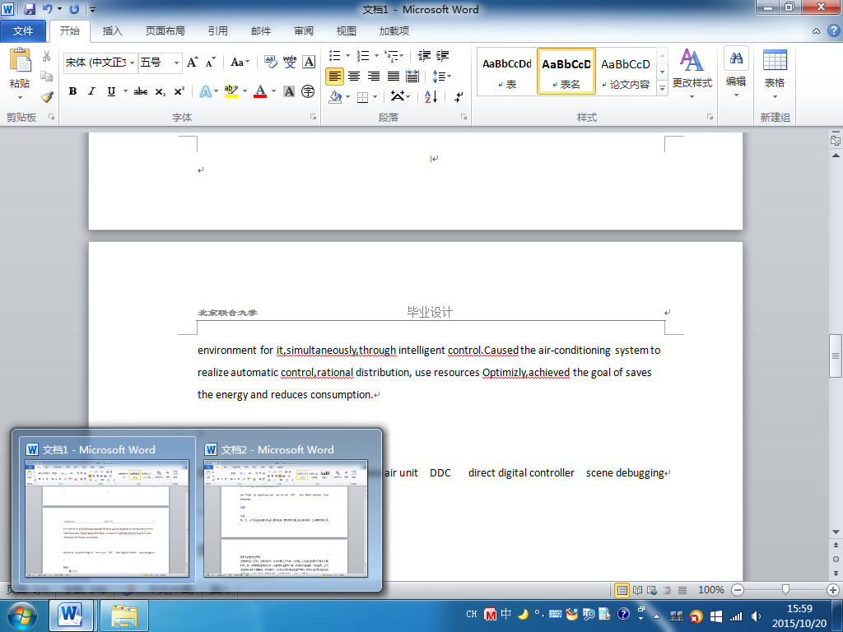
Task: Open Asian Layout options in paragraph group
Action: click(x=400, y=97)
